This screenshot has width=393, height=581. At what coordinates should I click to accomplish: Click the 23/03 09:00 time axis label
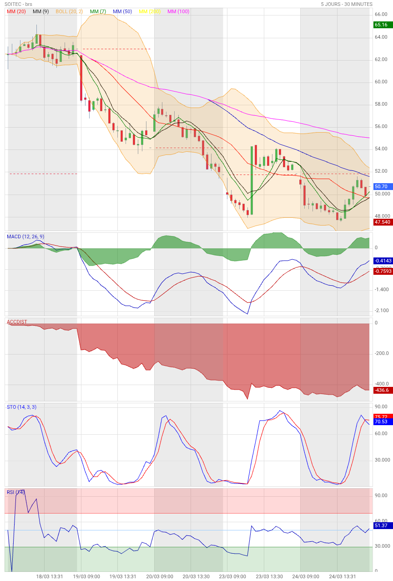pos(232,576)
